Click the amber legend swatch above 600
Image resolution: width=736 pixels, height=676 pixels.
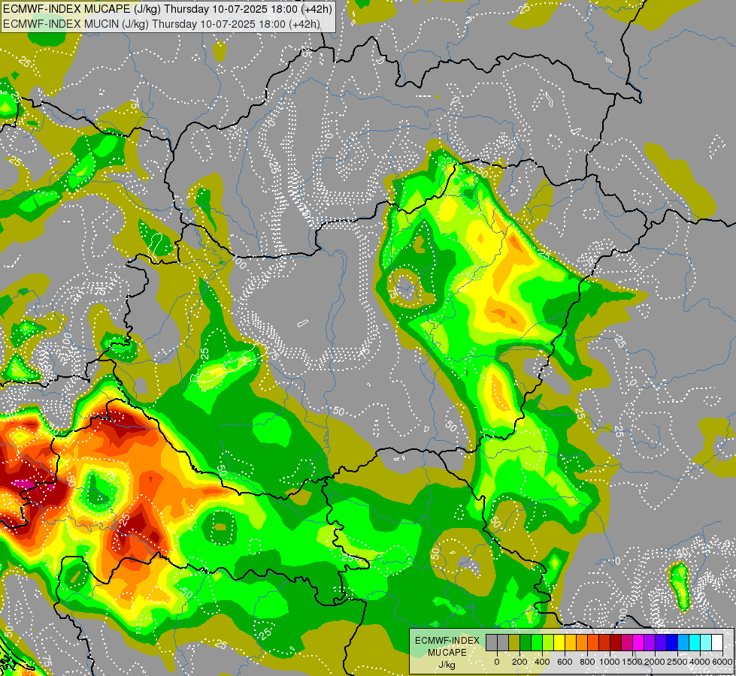click(x=571, y=642)
